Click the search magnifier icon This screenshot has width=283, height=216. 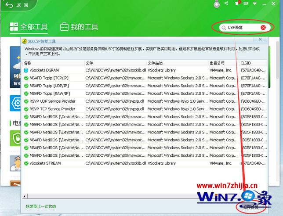(224, 28)
